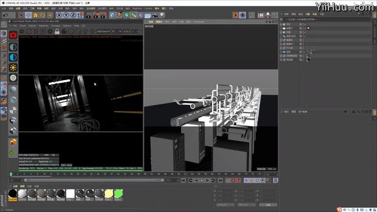Screen dimensions: 377x212
Task: Open the Octane menu in main menu bar
Action: pos(148,8)
